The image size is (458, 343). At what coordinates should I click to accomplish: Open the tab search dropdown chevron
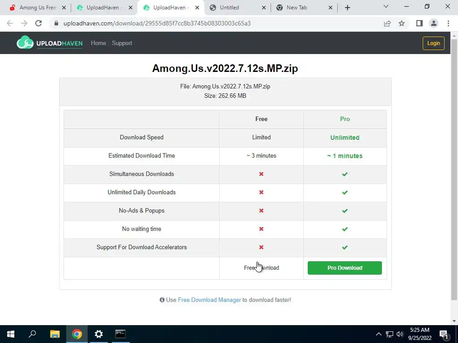pos(386,6)
